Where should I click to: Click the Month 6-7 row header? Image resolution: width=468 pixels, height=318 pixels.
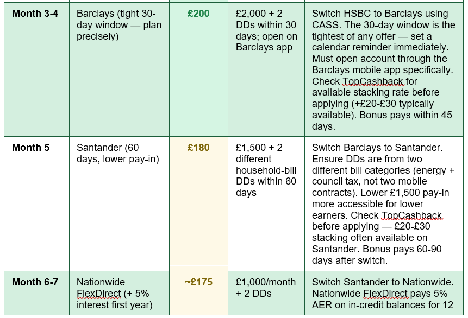tap(35, 282)
